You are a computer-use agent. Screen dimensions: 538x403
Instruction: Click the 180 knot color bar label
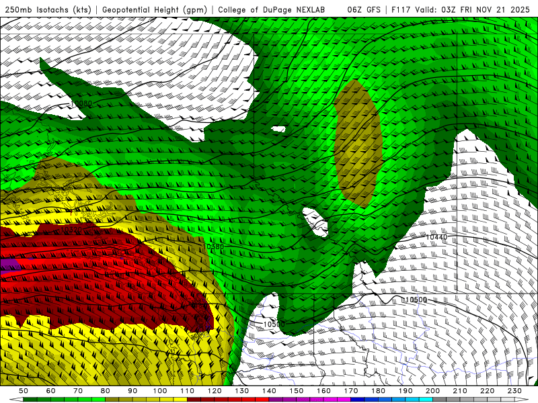click(378, 391)
